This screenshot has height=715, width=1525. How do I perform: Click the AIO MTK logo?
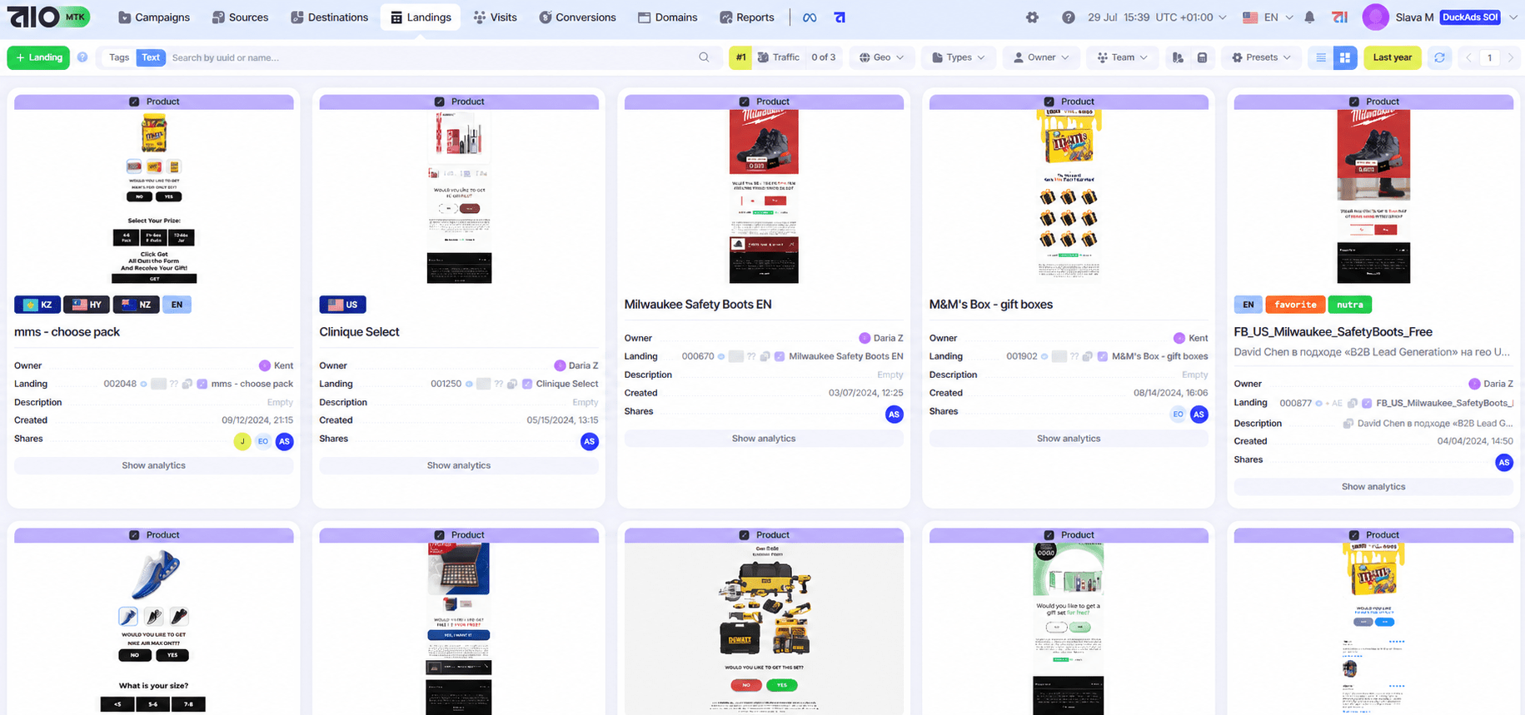pyautogui.click(x=48, y=17)
